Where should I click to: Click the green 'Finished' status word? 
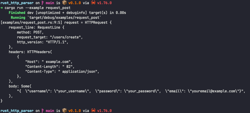17,13
